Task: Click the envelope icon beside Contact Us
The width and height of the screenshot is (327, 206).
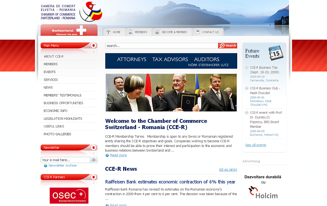Action: coord(197,32)
